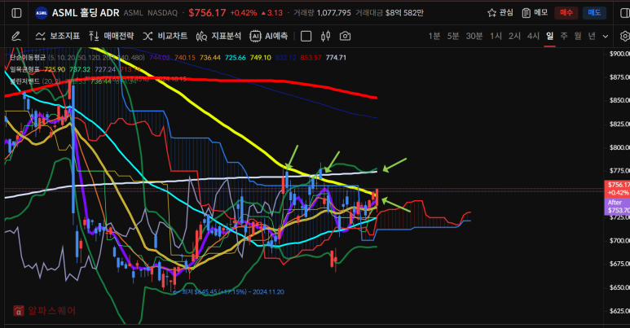Switch to 1분 timeframe
Viewport: 630px width, 328px height.
click(x=434, y=36)
